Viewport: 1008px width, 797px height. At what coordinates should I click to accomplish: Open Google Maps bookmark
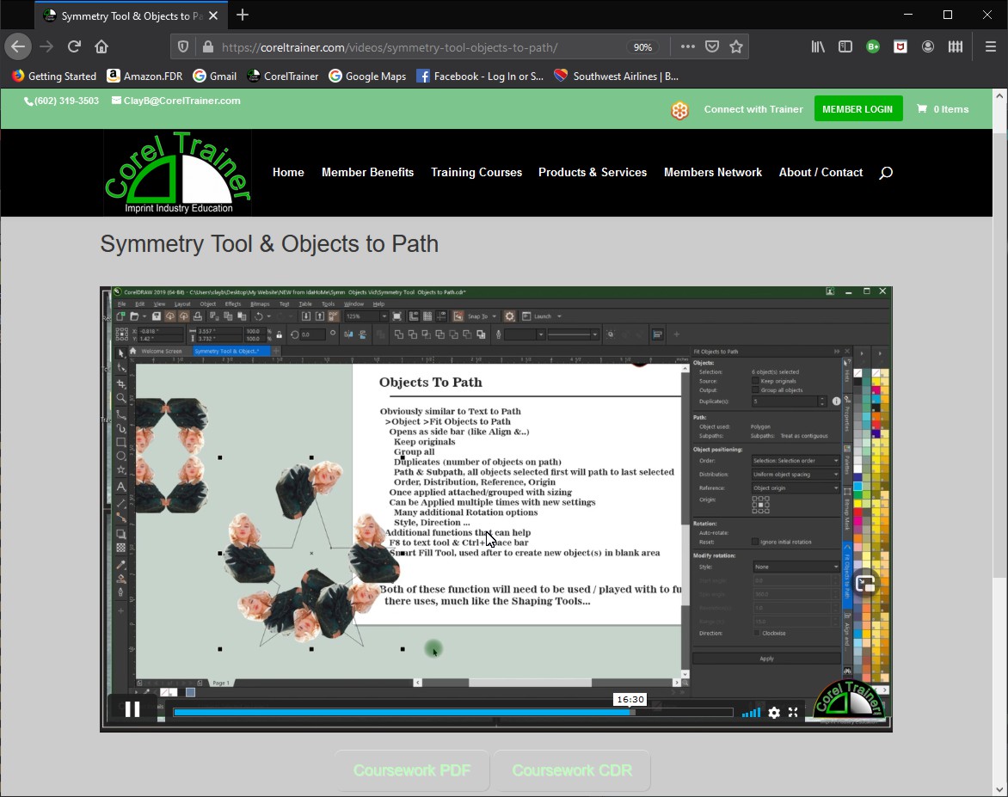tap(368, 76)
